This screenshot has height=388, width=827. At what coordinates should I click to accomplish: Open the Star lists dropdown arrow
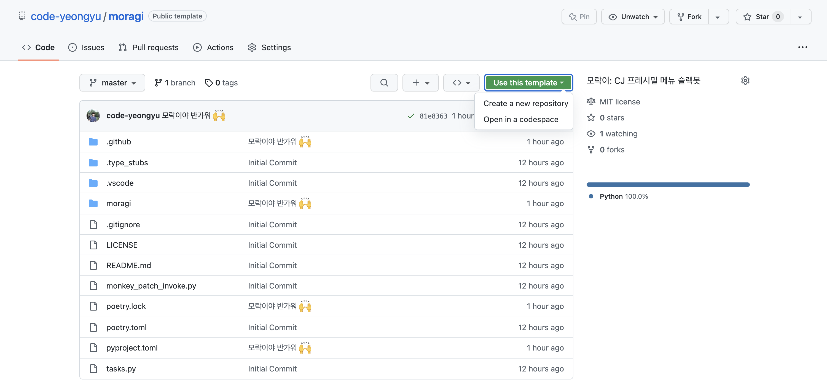click(800, 17)
